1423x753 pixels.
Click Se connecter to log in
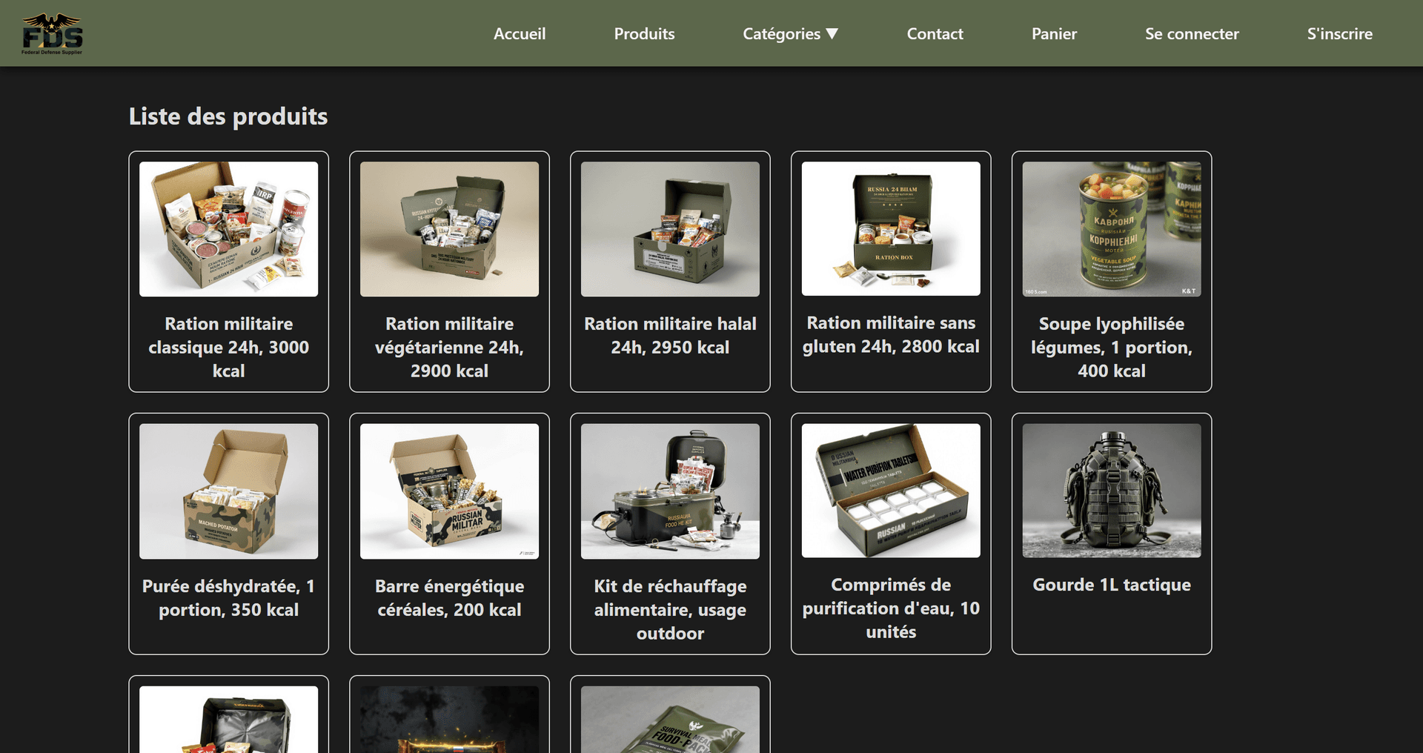click(x=1191, y=33)
